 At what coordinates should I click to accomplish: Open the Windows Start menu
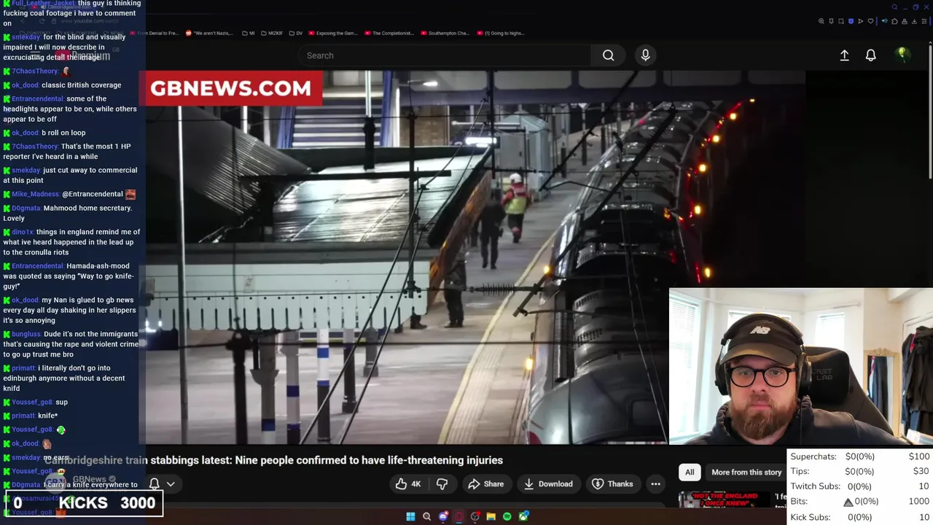410,517
